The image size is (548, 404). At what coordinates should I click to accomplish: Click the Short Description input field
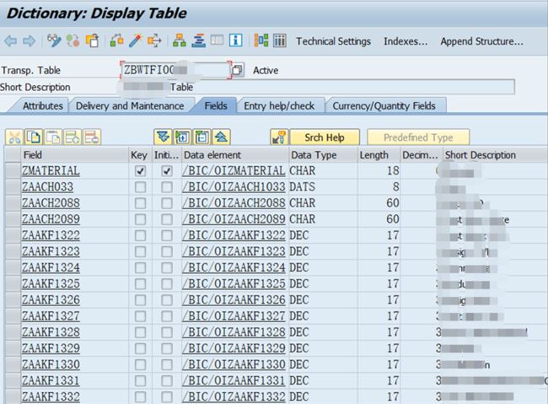coord(317,87)
